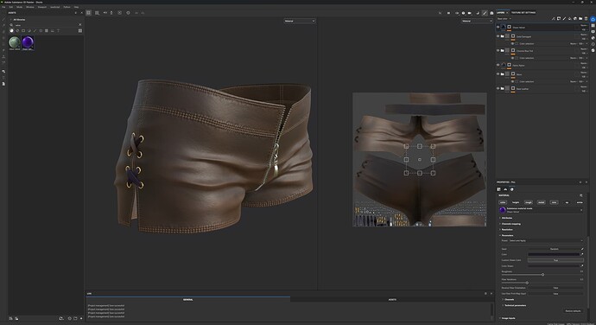Toggle Use Fiber Pixel Map Input button
Screen dimensions: 596x325
[555, 293]
